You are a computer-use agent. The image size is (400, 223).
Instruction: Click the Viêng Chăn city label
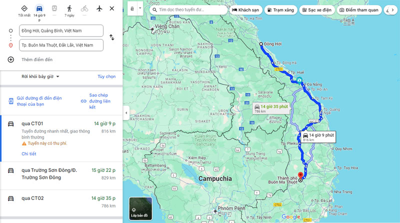(x=167, y=26)
